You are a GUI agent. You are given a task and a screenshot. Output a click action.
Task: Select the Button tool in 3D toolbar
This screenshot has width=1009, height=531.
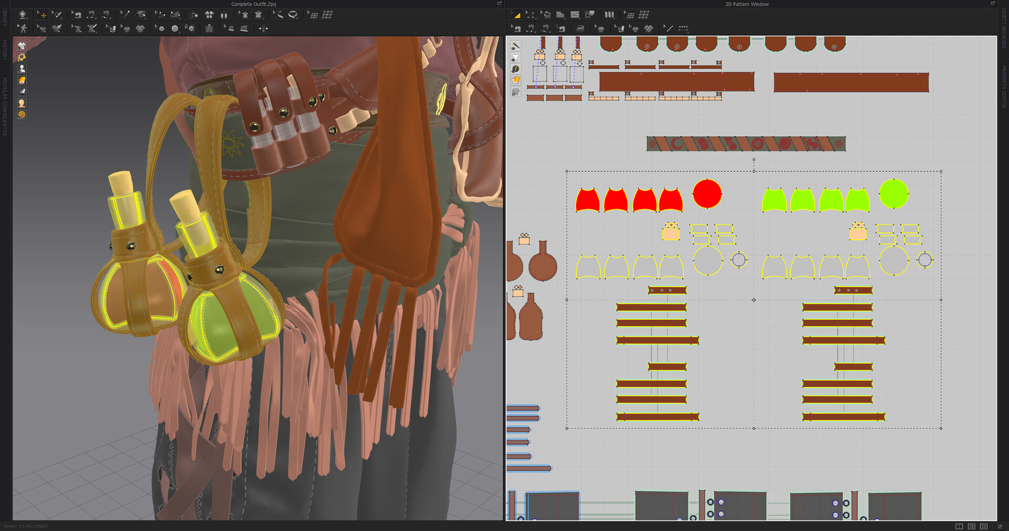175,28
